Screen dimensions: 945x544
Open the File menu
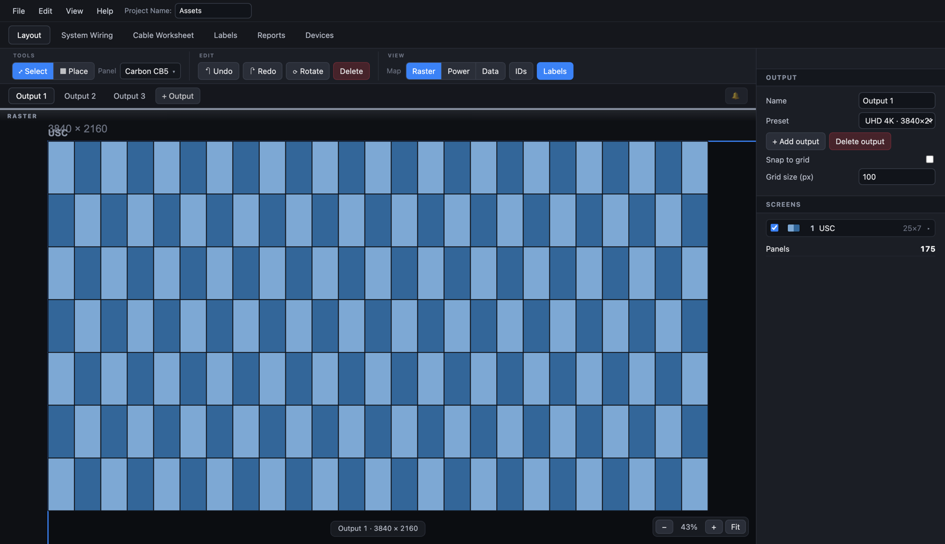click(x=19, y=11)
